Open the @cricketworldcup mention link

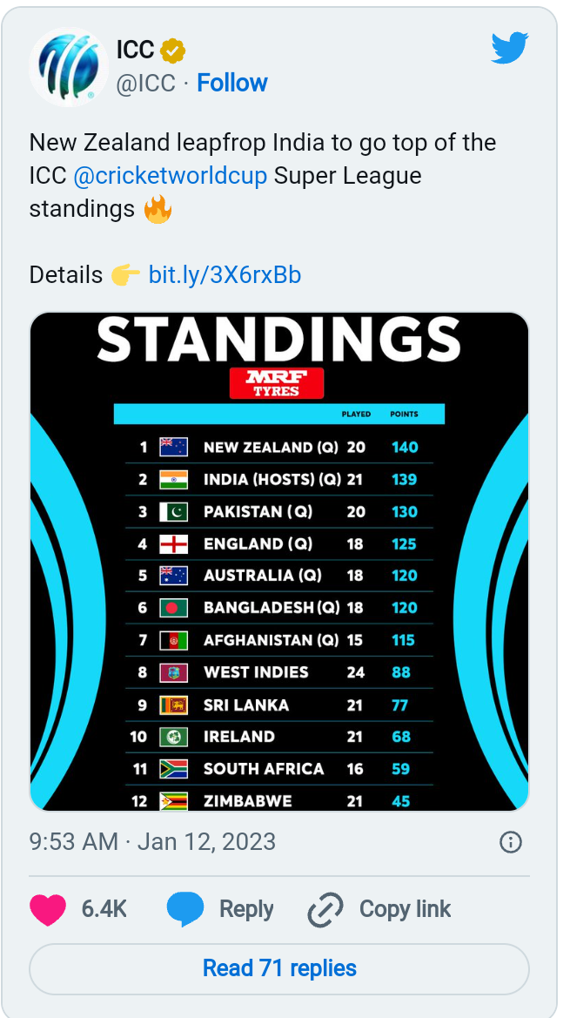pos(170,176)
